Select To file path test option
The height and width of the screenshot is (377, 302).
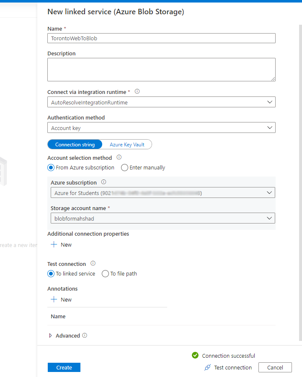[106, 274]
